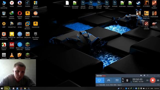Select the ЦВЕТНОЙ ФОН.psd file

[99, 5]
